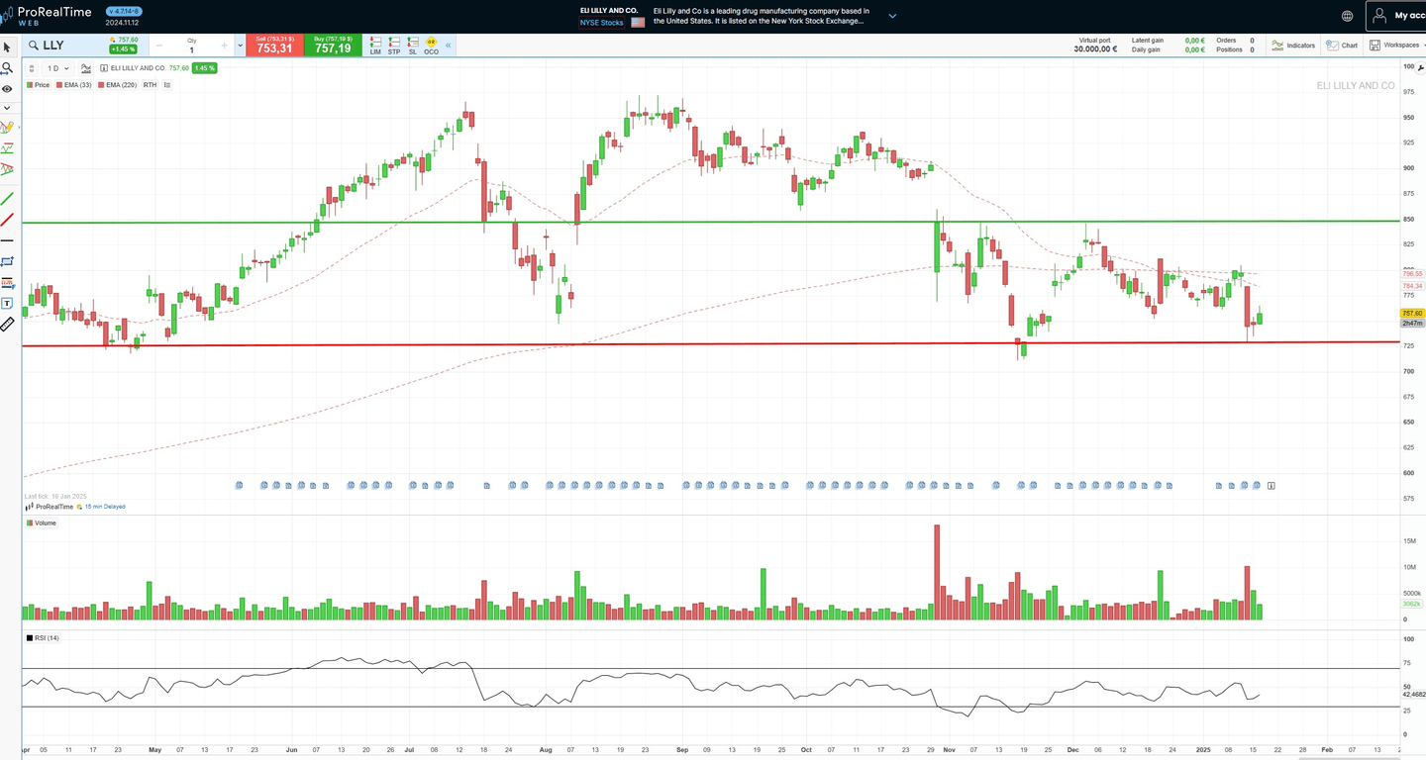Toggle the EMA (33) indicator legend
The width and height of the screenshot is (1426, 760).
[74, 85]
